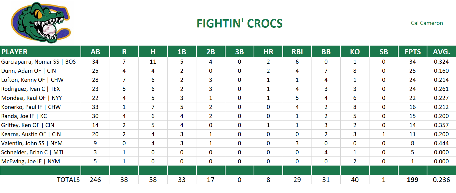Click the TOTALS row label

[x=68, y=180]
